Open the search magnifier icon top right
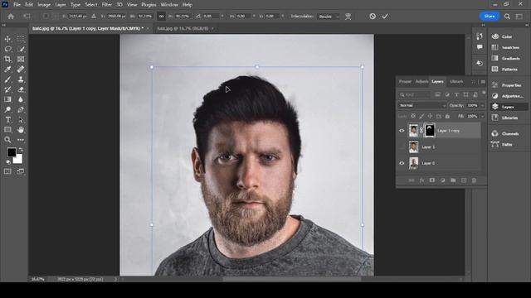Screen dimensions: 531x298 [507, 17]
